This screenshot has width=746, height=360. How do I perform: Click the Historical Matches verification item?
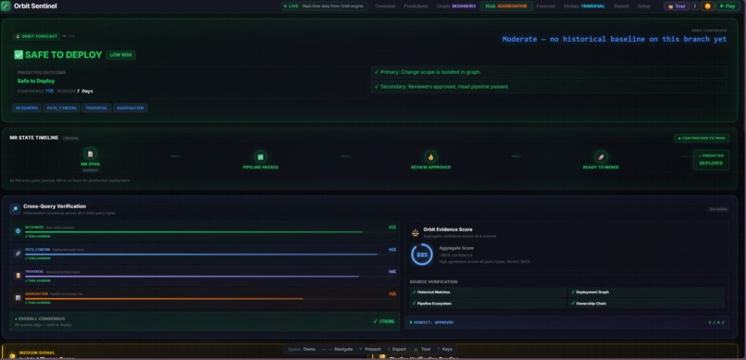(x=488, y=292)
